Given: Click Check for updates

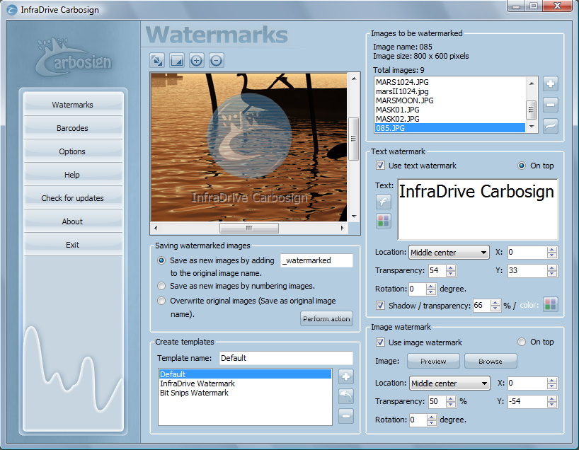Looking at the screenshot, I should pyautogui.click(x=73, y=198).
